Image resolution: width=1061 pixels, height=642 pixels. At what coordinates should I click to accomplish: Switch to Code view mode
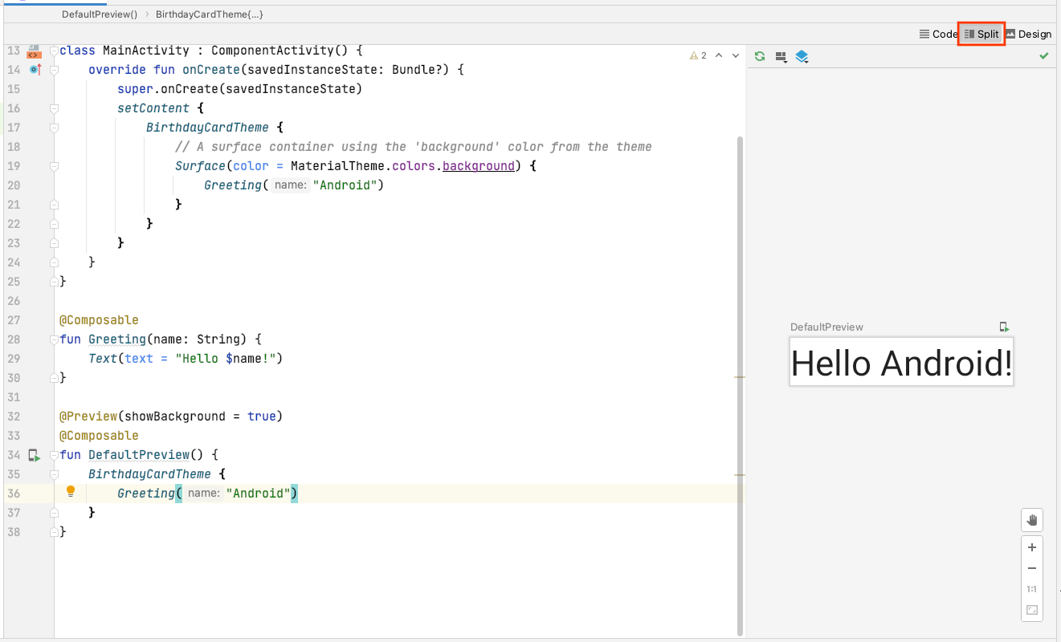click(938, 34)
